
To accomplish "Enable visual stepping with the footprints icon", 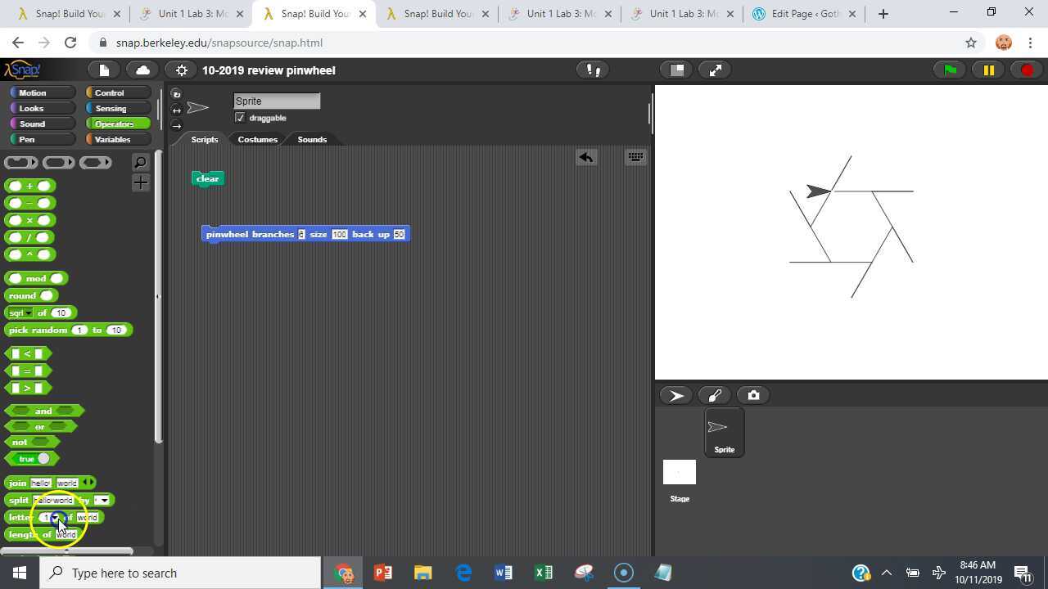I will (x=591, y=70).
